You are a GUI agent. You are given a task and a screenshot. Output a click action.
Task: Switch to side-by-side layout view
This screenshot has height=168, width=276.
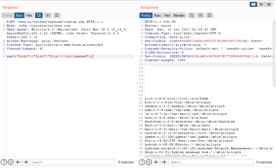pos(253,4)
